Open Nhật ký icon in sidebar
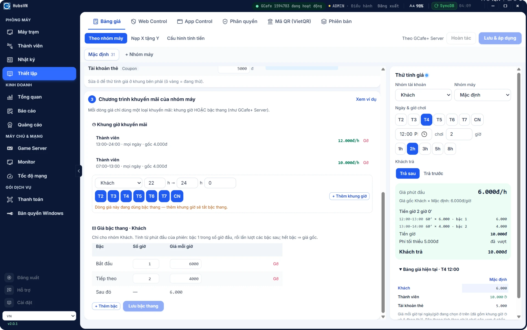The height and width of the screenshot is (330, 527). [10, 60]
